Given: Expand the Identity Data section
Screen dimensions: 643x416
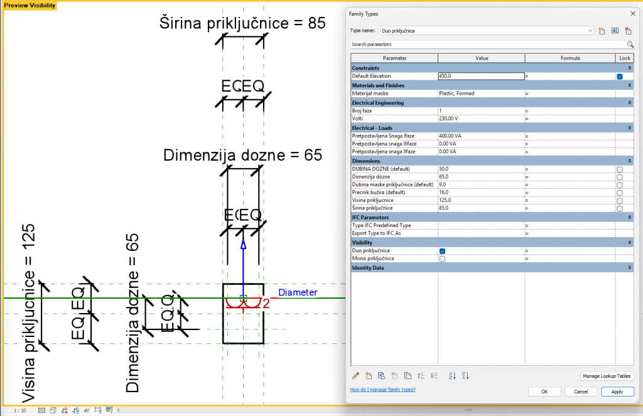Looking at the screenshot, I should pyautogui.click(x=629, y=268).
